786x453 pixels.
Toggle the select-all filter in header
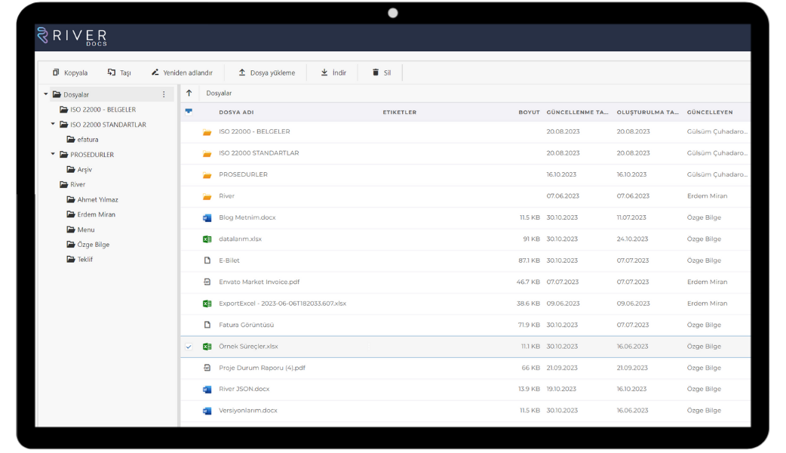click(189, 112)
